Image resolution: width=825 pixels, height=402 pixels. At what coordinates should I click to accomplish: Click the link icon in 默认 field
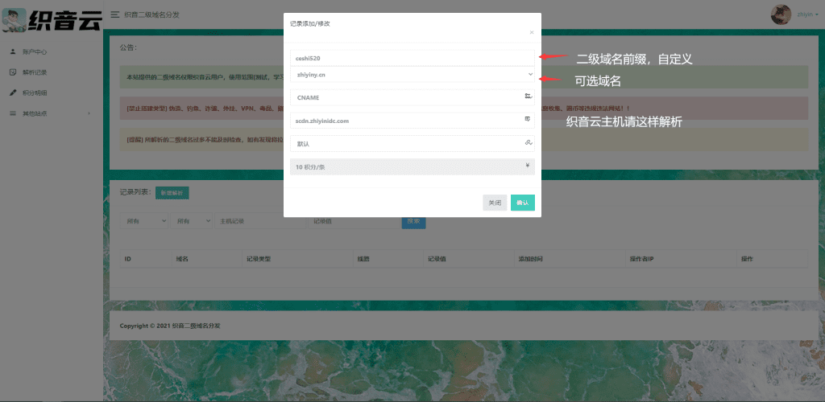point(528,143)
